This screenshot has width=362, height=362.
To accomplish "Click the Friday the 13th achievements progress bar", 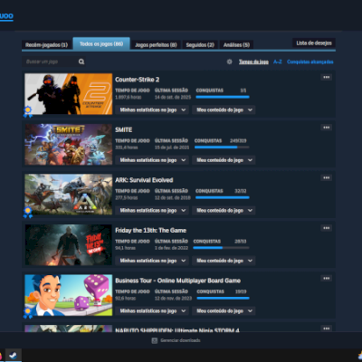I will click(221, 248).
